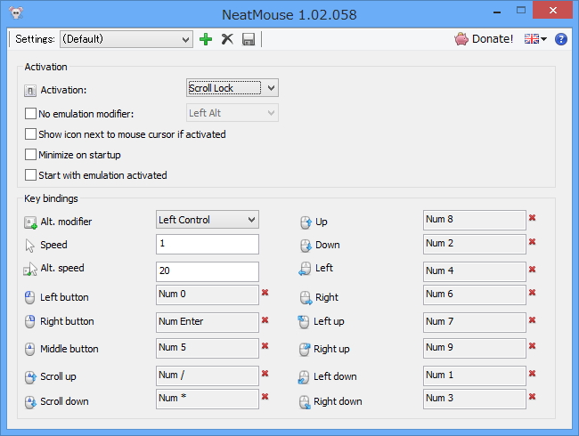Add a new settings profile with green plus

[x=206, y=39]
